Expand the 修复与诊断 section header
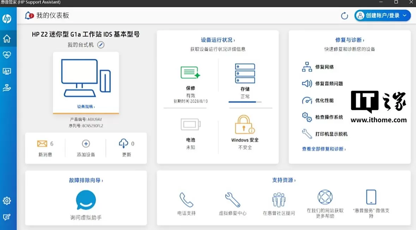The image size is (416, 230). [x=350, y=40]
